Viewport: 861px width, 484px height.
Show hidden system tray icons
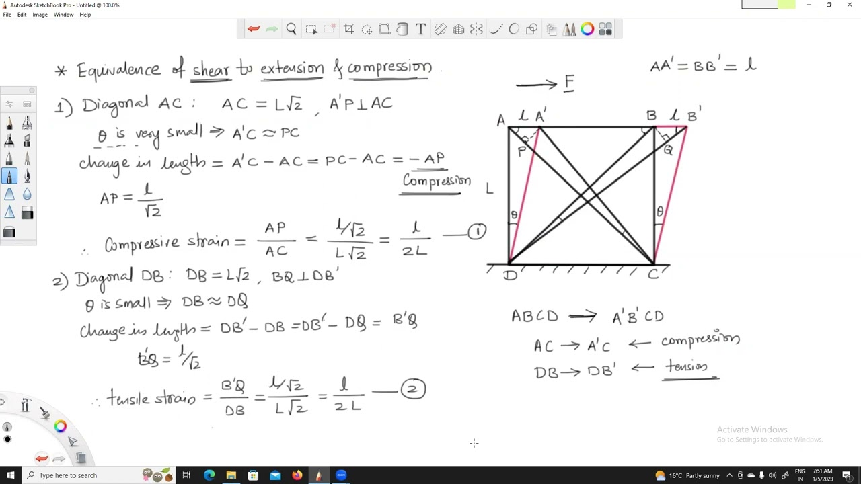click(x=729, y=475)
